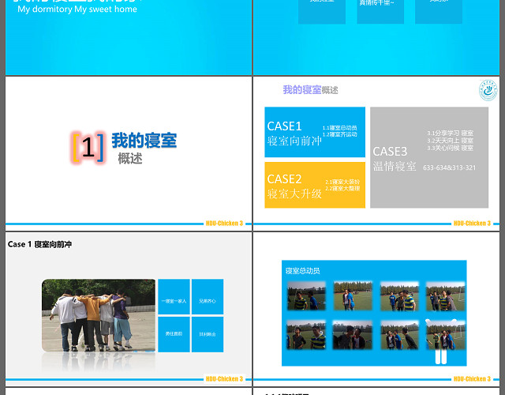This screenshot has height=395, width=505.
Task: Click the 我的寝室概述 slide heading
Action: (x=310, y=90)
